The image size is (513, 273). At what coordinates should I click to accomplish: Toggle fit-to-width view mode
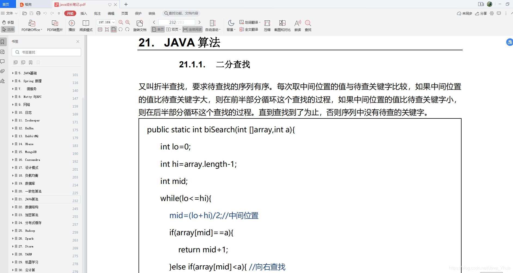click(x=114, y=29)
